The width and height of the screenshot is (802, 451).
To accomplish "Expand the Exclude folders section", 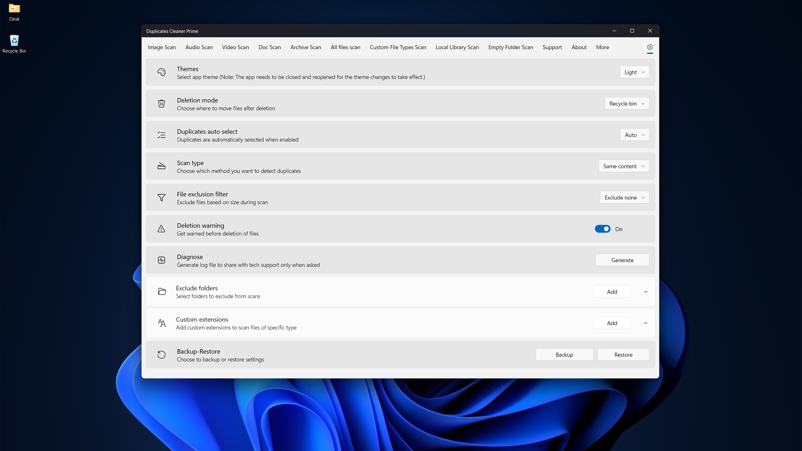I will 645,291.
